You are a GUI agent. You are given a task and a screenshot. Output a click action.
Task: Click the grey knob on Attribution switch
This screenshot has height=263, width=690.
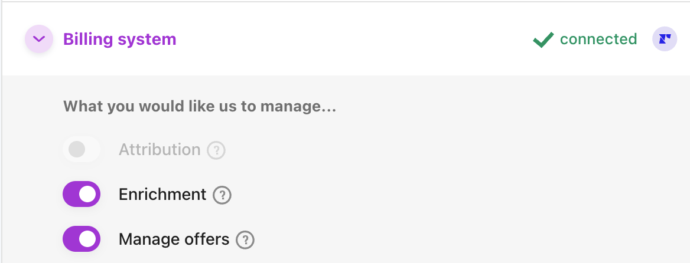pos(77,150)
